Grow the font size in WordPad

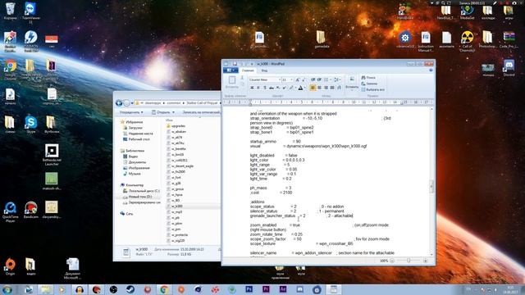(x=297, y=80)
